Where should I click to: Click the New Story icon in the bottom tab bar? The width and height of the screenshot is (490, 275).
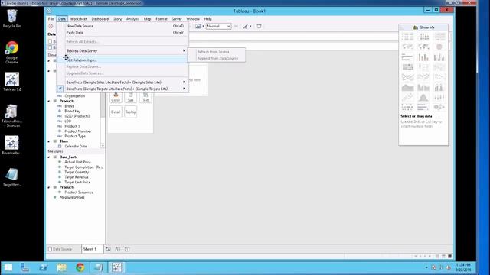(127, 249)
